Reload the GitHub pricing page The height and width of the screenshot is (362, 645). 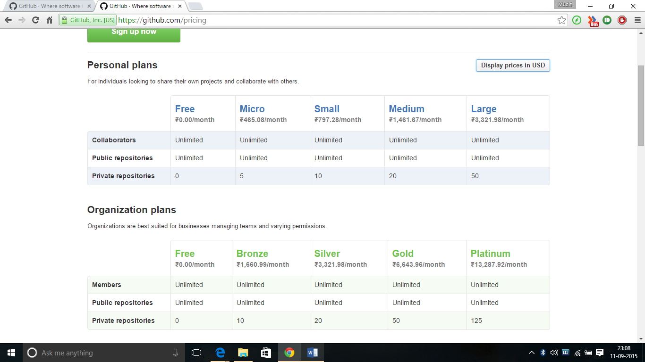35,20
